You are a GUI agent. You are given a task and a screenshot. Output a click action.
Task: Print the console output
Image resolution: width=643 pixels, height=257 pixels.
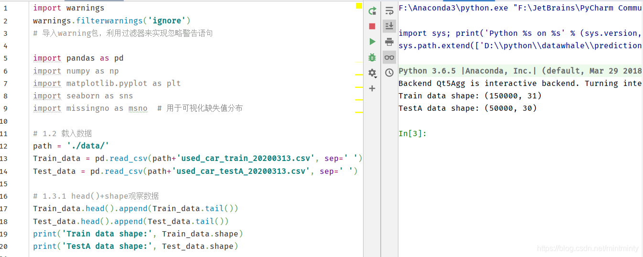389,42
